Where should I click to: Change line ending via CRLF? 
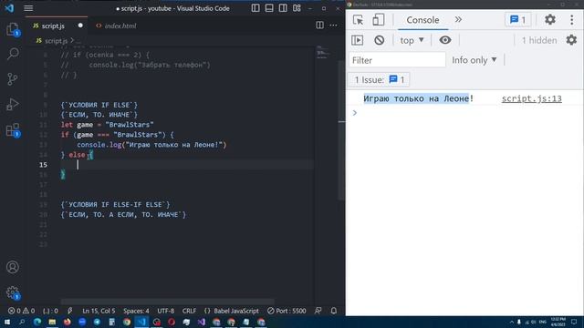click(x=189, y=311)
